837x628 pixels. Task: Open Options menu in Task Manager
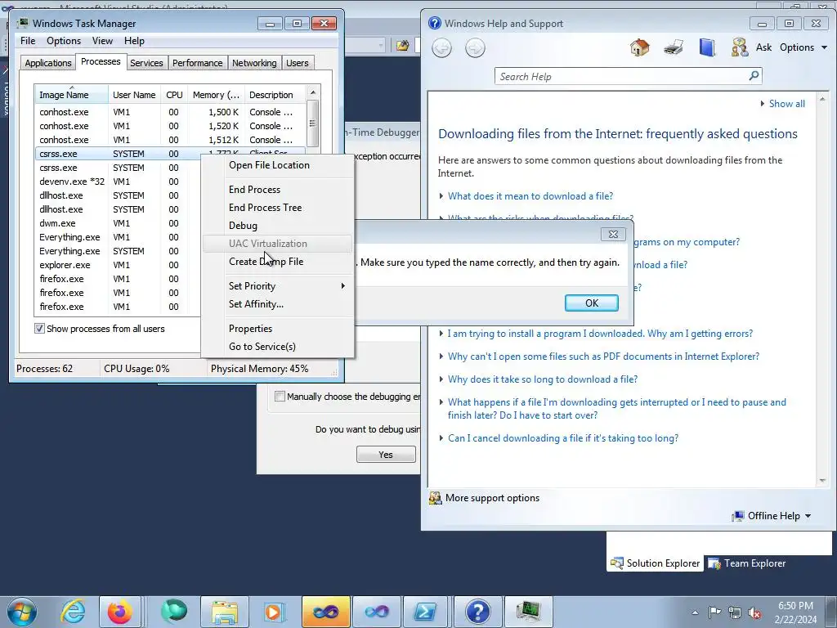[64, 41]
